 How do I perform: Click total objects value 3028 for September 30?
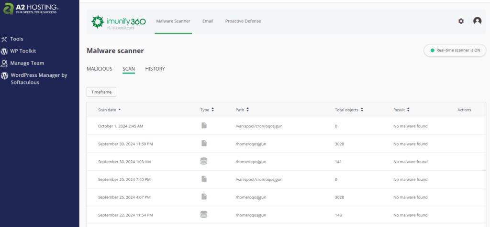click(339, 144)
